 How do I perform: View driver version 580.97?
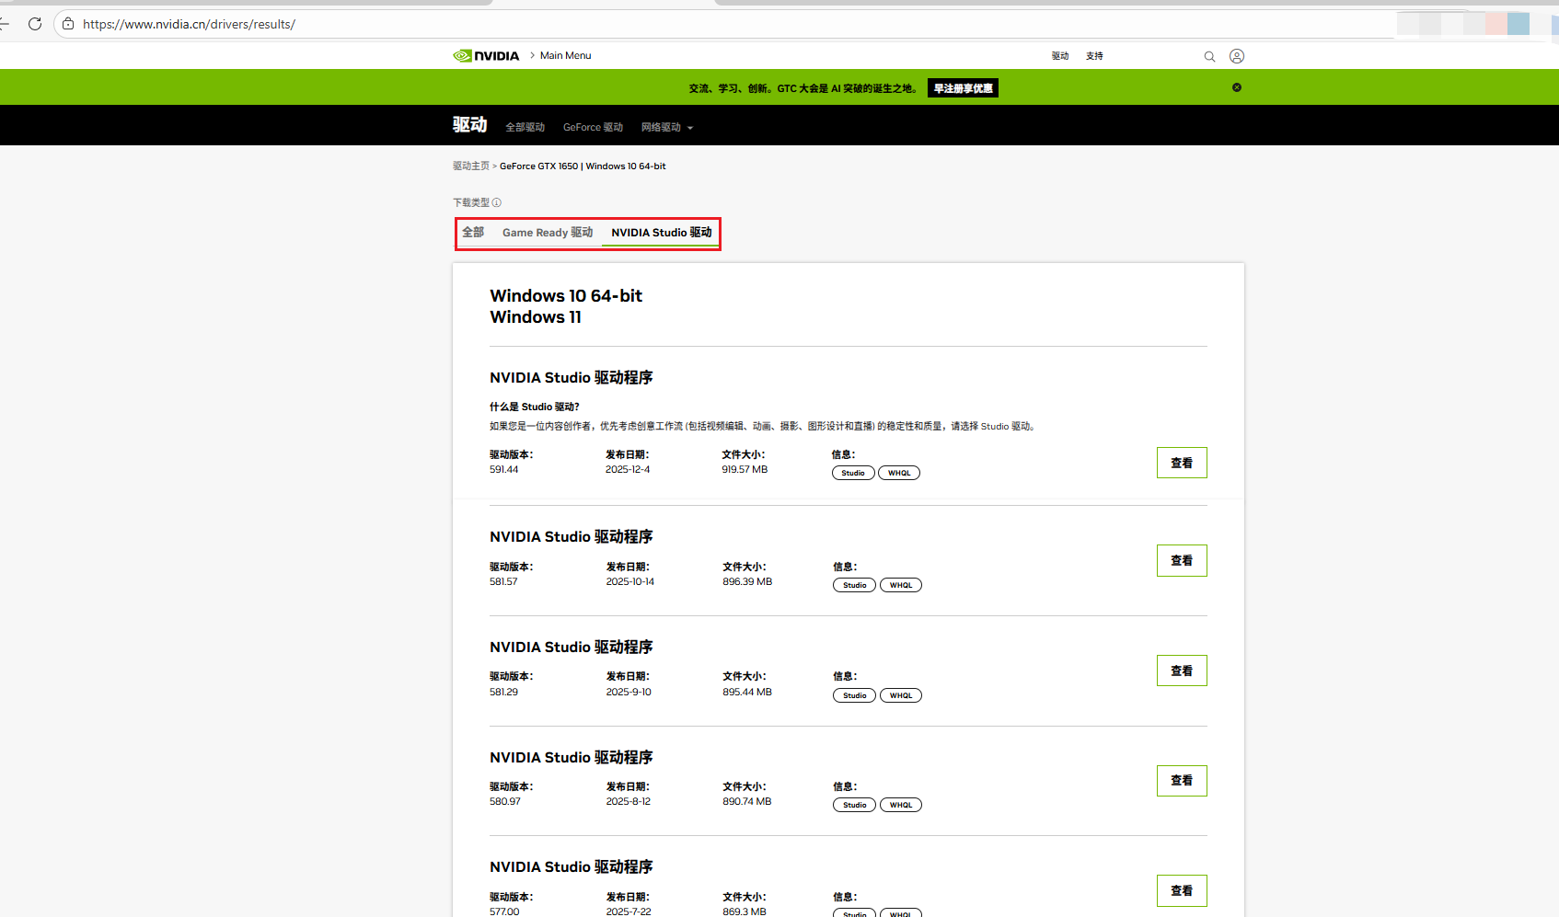tap(1182, 781)
